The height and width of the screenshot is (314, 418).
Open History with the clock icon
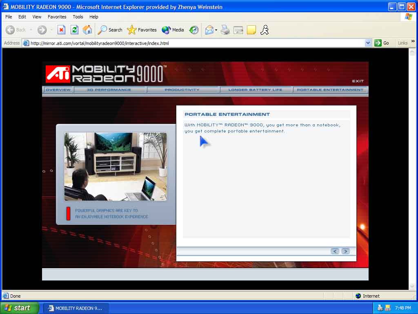(x=194, y=30)
